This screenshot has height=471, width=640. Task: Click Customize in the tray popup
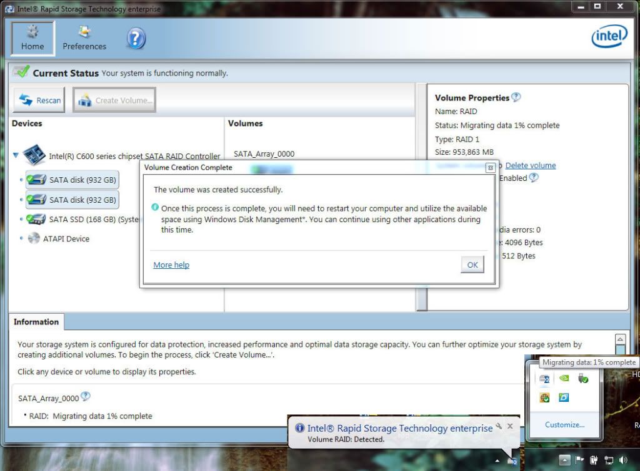(564, 425)
